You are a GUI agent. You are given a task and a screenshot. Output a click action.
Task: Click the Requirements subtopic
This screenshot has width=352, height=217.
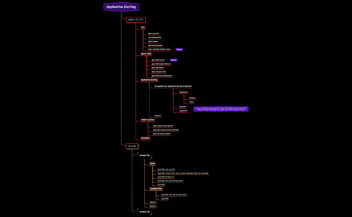point(183,92)
